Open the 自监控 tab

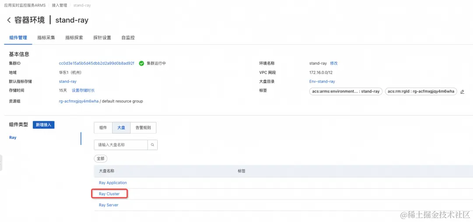pyautogui.click(x=128, y=38)
